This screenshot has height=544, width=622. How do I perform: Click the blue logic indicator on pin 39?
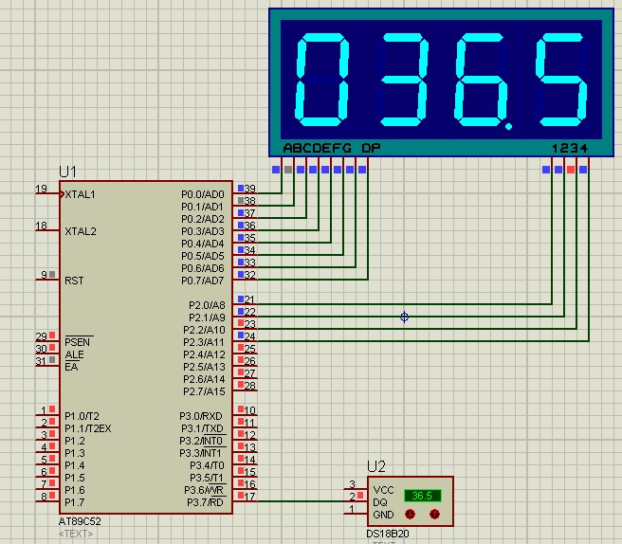(x=241, y=188)
